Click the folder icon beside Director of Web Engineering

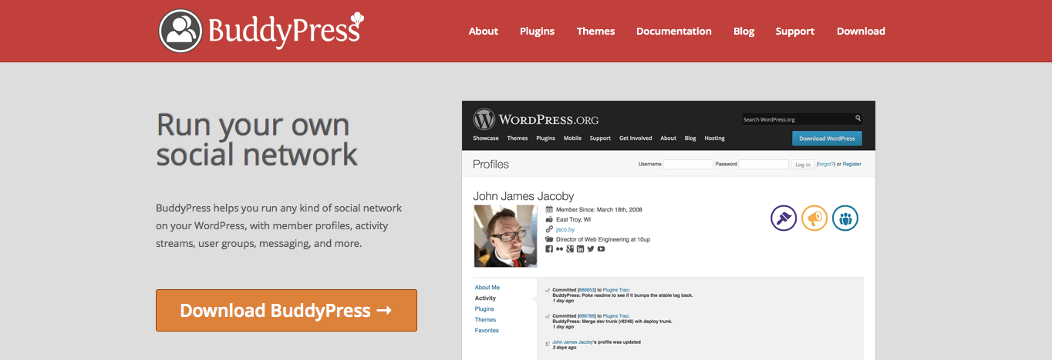(x=549, y=239)
